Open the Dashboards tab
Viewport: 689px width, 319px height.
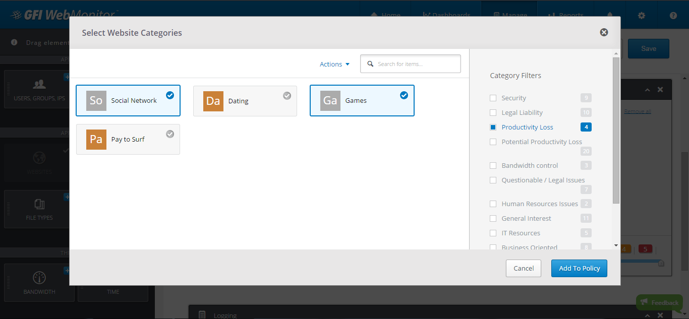pyautogui.click(x=446, y=15)
